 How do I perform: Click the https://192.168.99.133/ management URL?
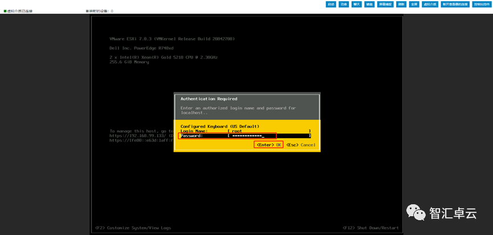tap(138, 136)
